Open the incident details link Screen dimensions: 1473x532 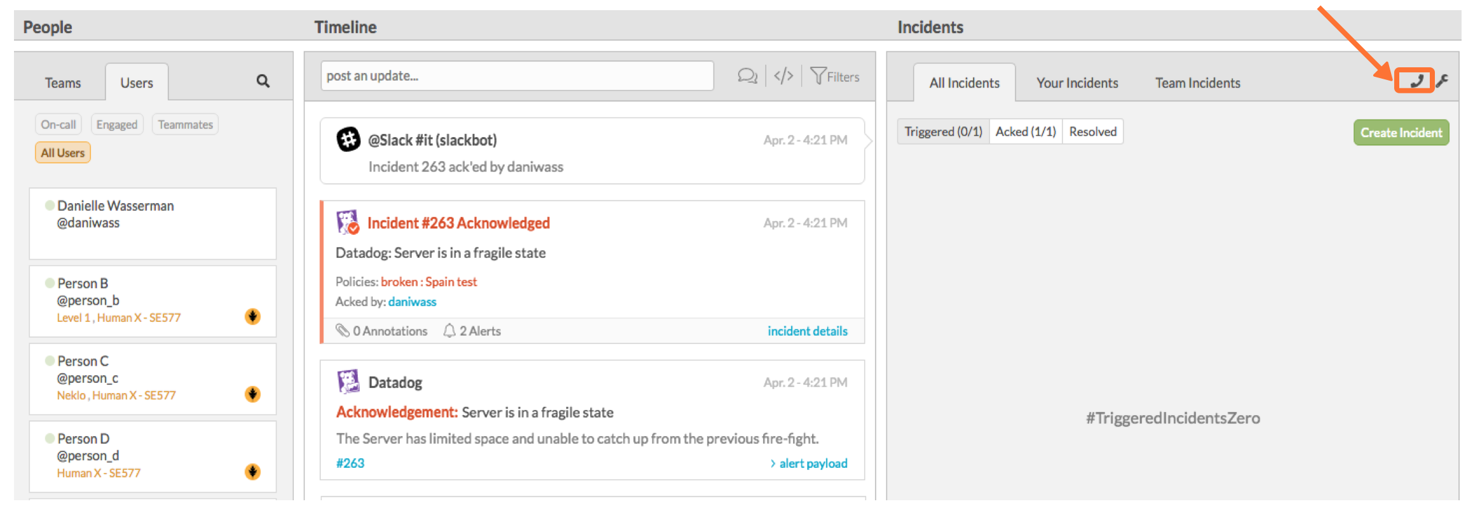pos(808,331)
